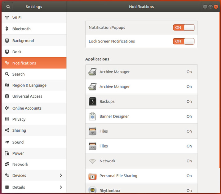
Task: Close the Settings window
Action: tap(216, 7)
